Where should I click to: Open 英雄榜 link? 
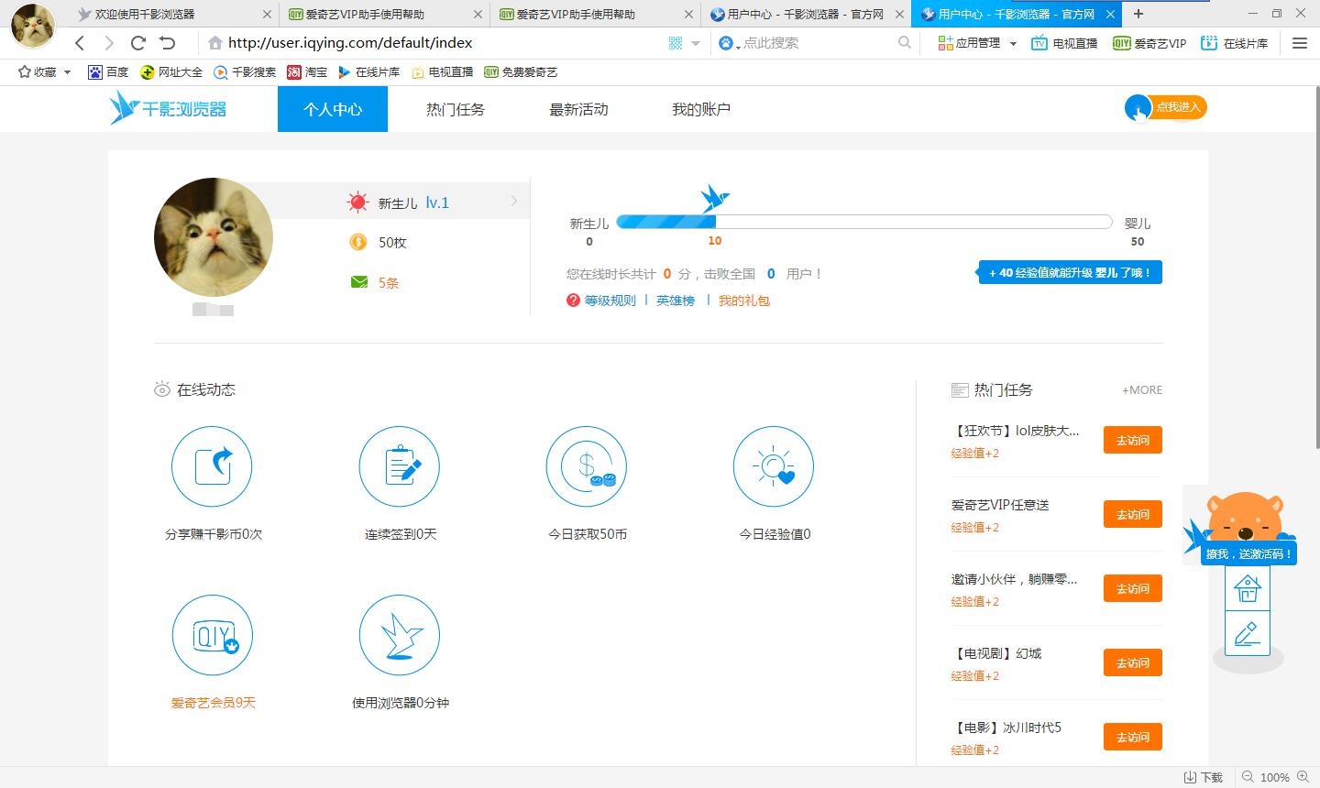[x=676, y=301]
